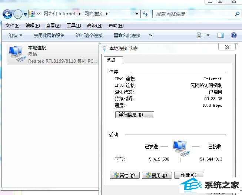
Task: Click 重命名此连接 toolbar command
Action: pyautogui.click(x=127, y=36)
